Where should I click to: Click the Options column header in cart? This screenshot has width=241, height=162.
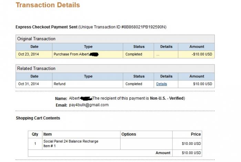click(146, 134)
